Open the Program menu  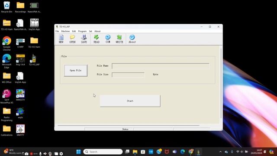pyautogui.click(x=82, y=31)
